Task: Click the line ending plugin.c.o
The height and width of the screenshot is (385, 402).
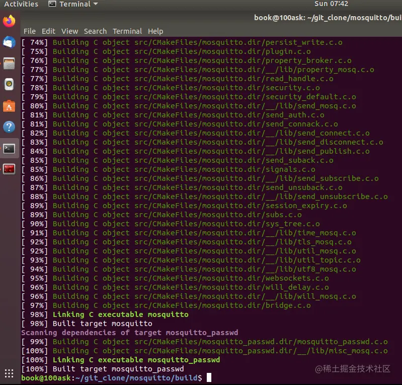Action: coord(166,51)
